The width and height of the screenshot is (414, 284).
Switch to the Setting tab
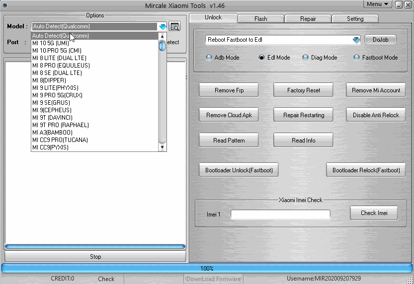[x=355, y=19]
